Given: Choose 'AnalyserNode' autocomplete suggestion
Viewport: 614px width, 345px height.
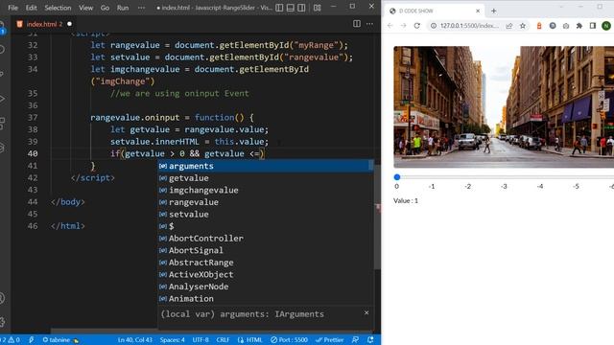Looking at the screenshot, I should [x=265, y=287].
